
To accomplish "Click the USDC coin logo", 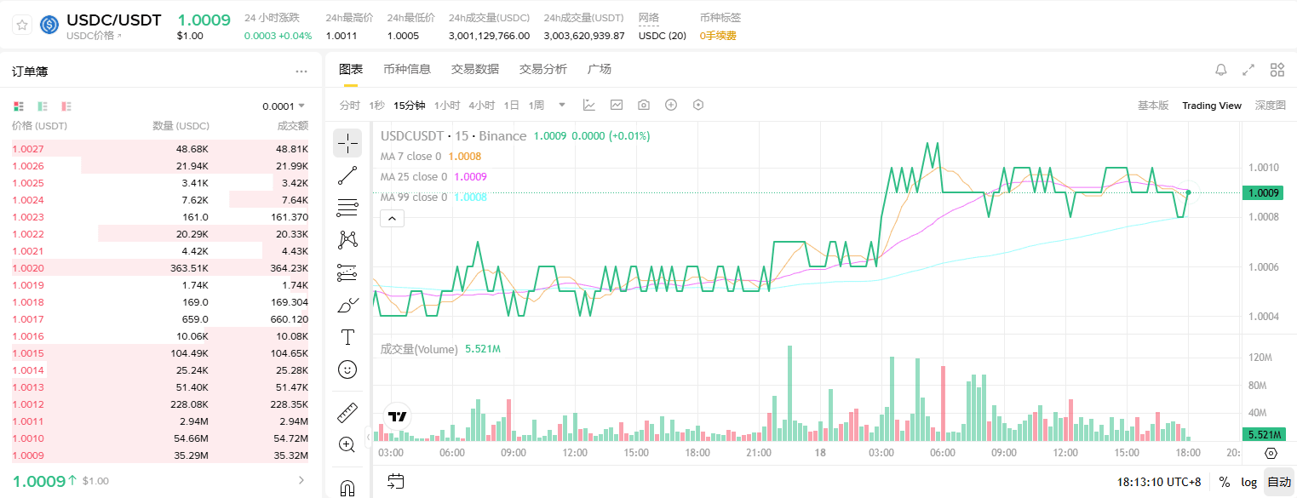I will point(49,25).
